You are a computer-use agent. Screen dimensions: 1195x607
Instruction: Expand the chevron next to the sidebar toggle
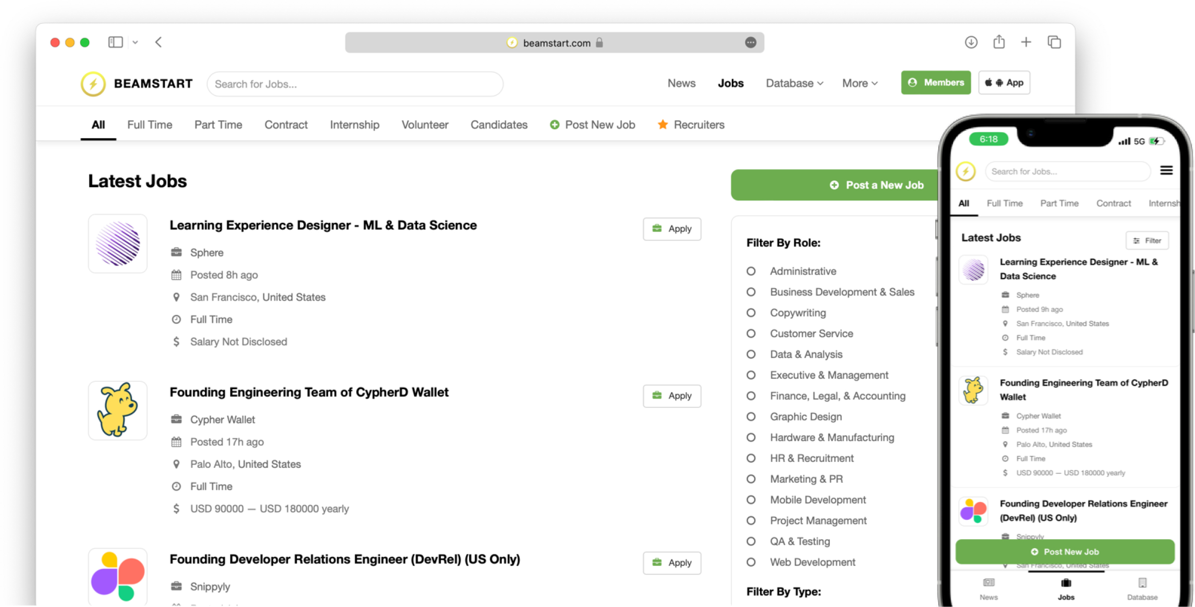(x=136, y=42)
